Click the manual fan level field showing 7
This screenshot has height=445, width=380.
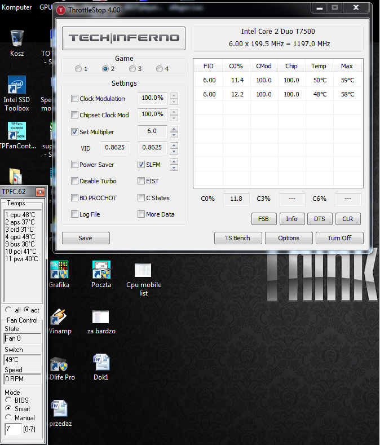click(x=13, y=429)
